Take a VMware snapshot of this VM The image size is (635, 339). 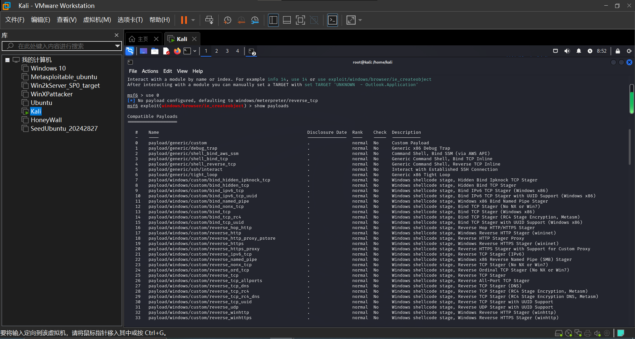[x=228, y=20]
